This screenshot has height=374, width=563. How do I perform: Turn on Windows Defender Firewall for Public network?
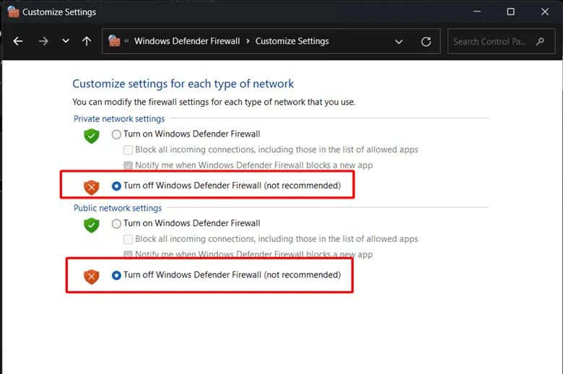(117, 224)
